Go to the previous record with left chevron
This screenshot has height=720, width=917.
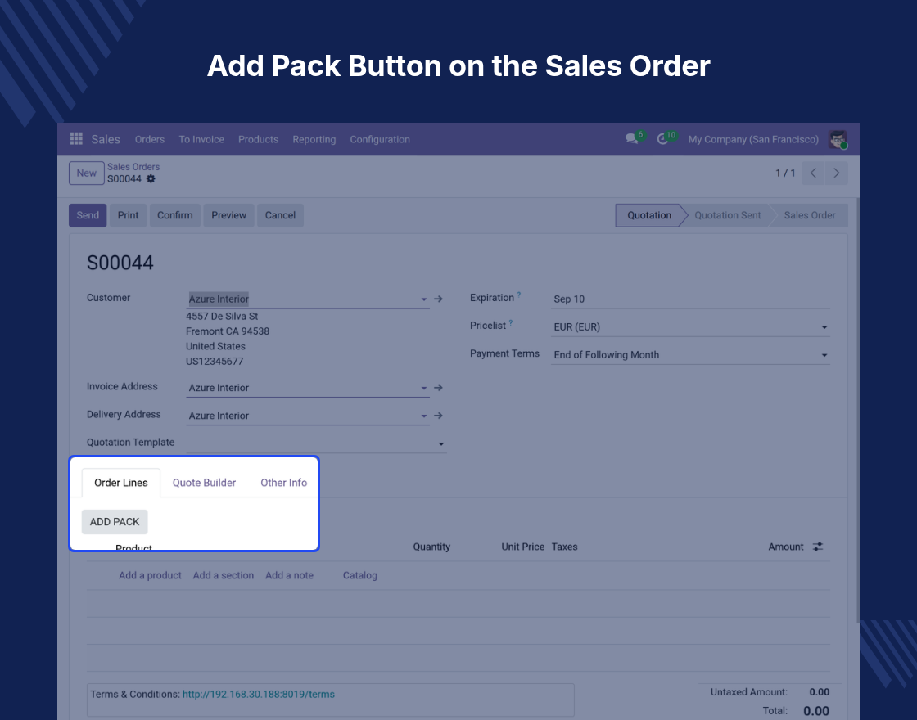[813, 173]
